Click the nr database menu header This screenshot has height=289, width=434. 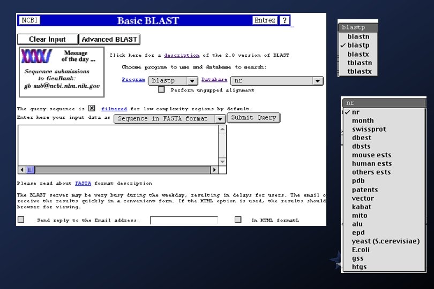(x=384, y=103)
